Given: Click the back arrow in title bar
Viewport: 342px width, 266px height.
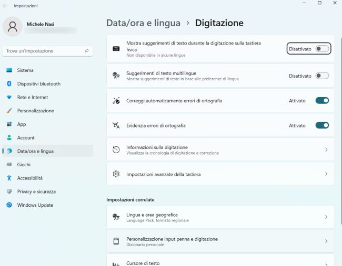Looking at the screenshot, I should click(x=5, y=6).
